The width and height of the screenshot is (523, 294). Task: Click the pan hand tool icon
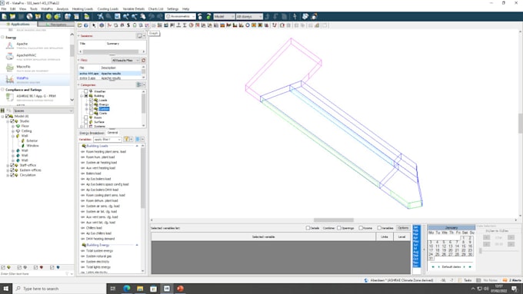[143, 16]
